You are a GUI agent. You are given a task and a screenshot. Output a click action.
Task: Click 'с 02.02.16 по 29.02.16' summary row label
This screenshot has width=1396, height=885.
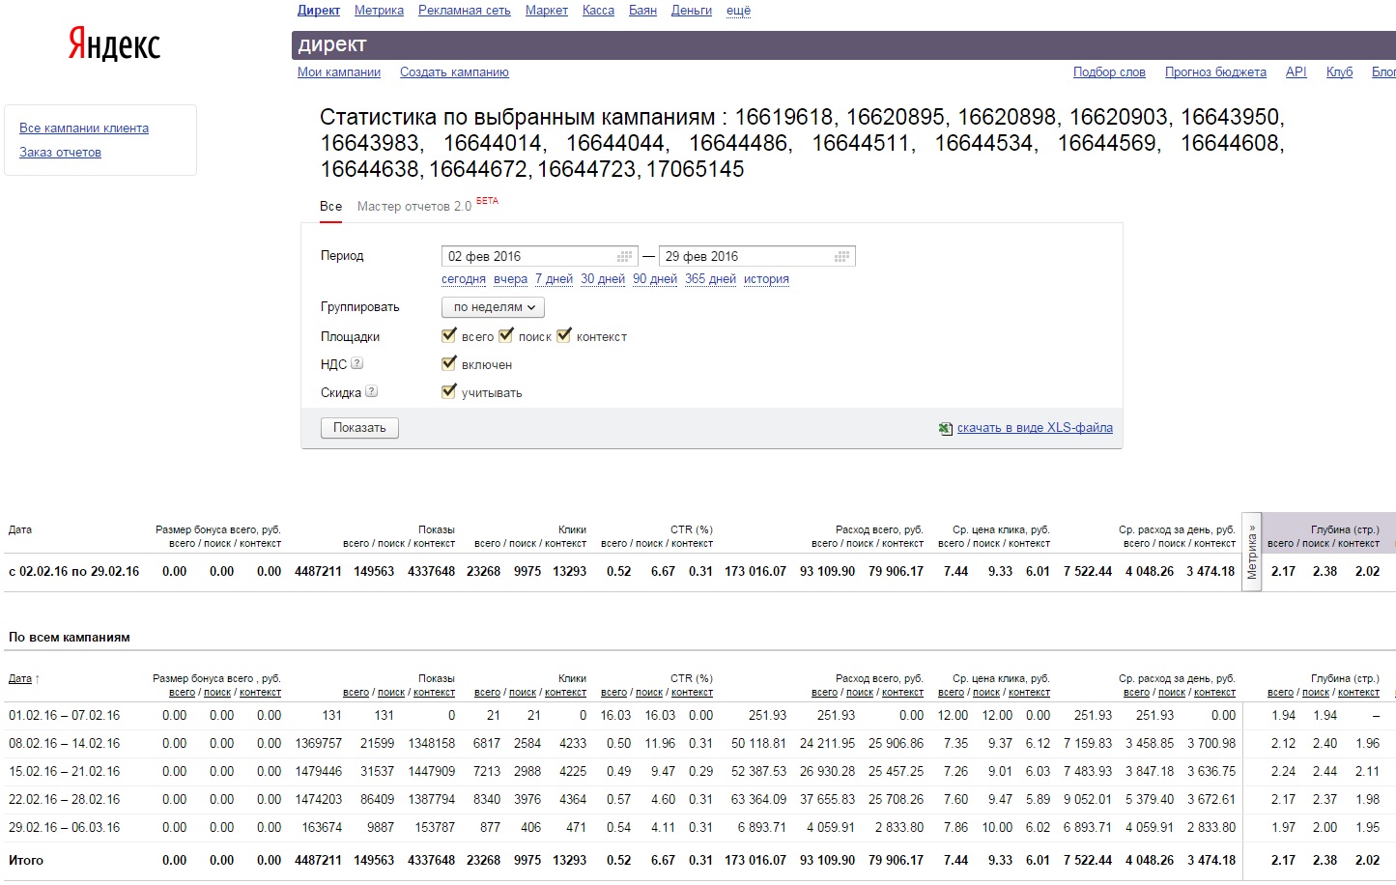[x=73, y=571]
